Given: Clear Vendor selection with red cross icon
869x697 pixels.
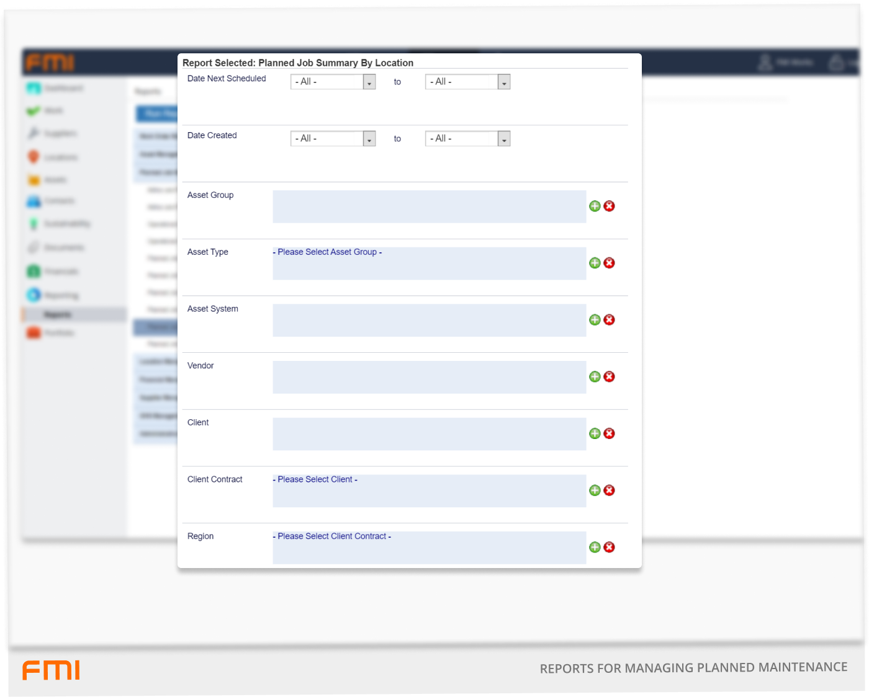Looking at the screenshot, I should (x=609, y=376).
